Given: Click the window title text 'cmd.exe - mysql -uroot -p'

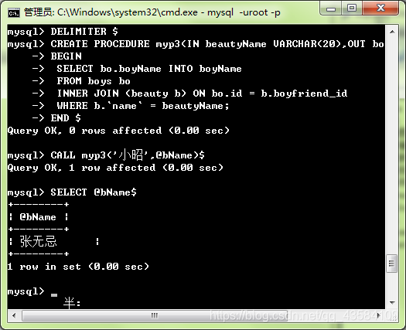Looking at the screenshot, I should click(220, 12).
